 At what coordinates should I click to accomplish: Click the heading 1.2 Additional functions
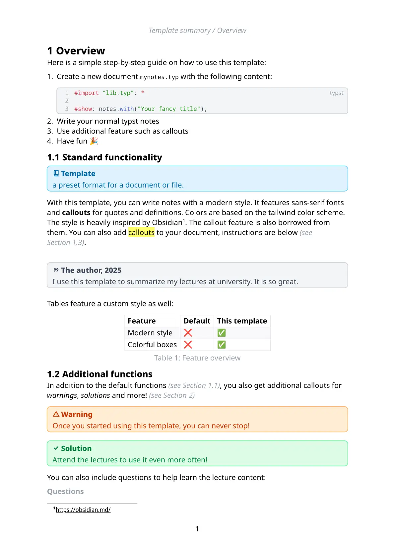pos(99,374)
